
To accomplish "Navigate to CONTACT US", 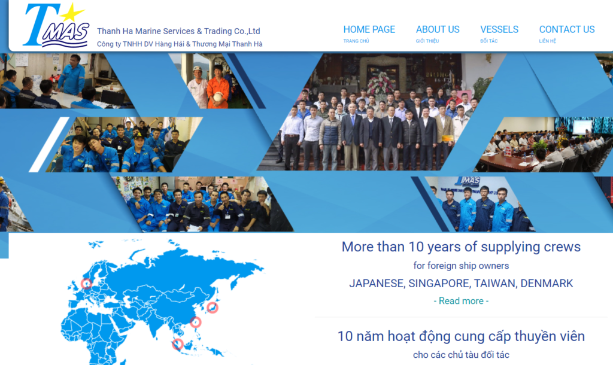I will click(566, 29).
